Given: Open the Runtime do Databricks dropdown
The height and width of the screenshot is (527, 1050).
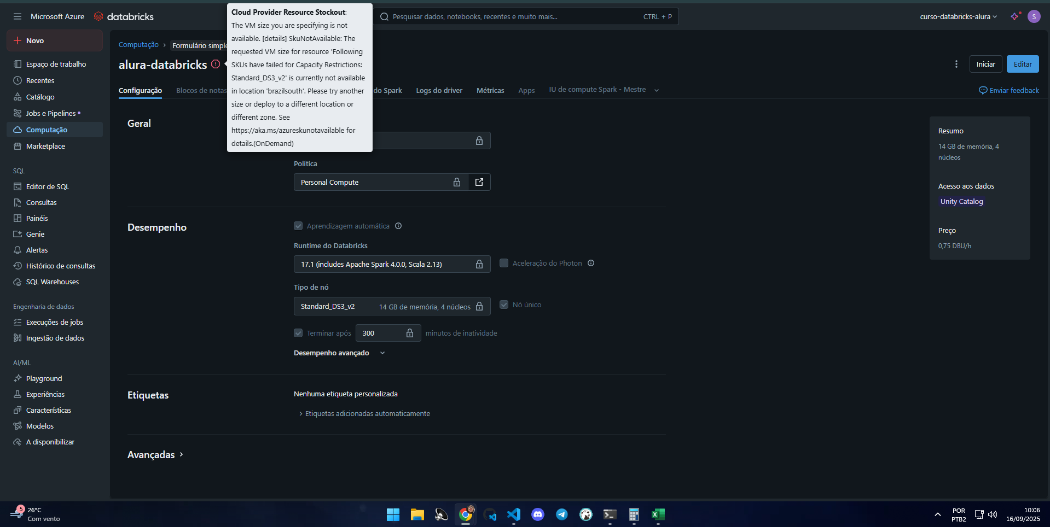Looking at the screenshot, I should tap(392, 264).
